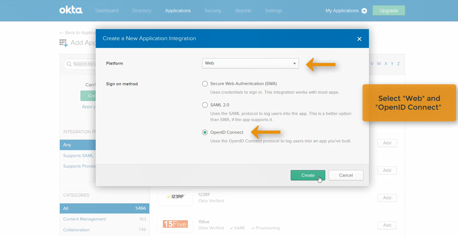Click the My Applications arrow icon
Image resolution: width=458 pixels, height=236 pixels.
[364, 11]
